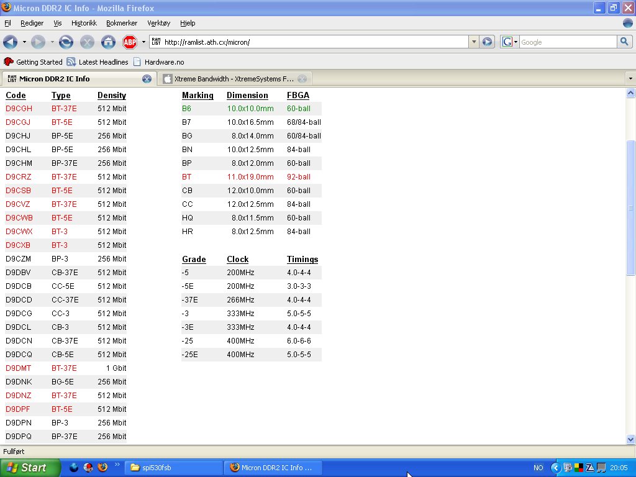Open the Hardware.no bookmark
Viewport: 636px width, 477px height.
click(x=159, y=62)
